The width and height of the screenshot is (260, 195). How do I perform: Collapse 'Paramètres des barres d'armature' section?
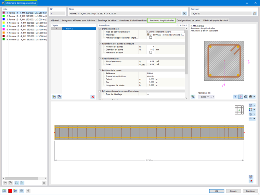(x=100, y=43)
